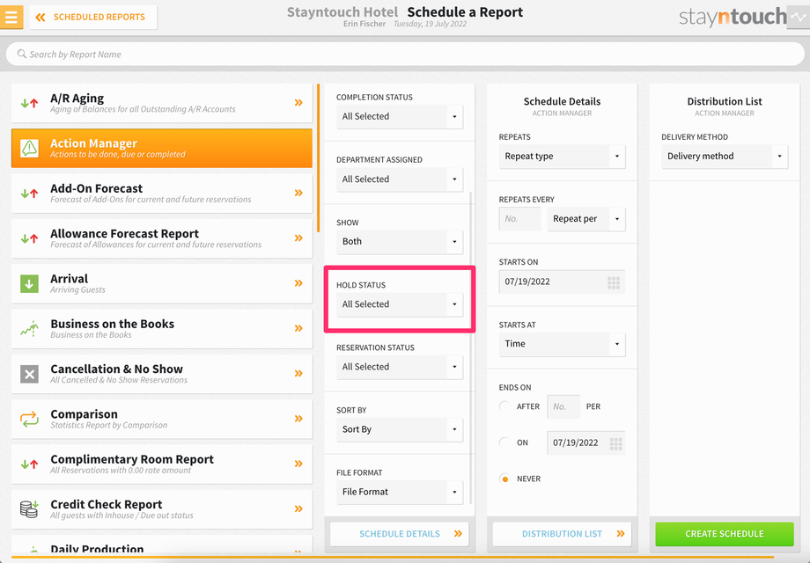The height and width of the screenshot is (563, 810).
Task: Click Credit Check Report chevron
Action: 298,508
